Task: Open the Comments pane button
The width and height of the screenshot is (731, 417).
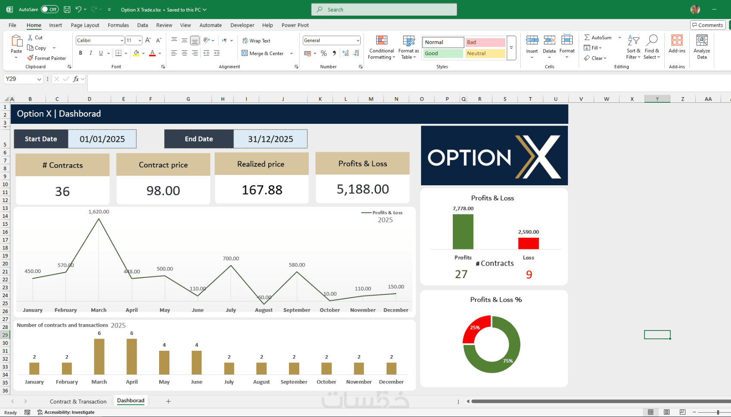Action: (708, 25)
